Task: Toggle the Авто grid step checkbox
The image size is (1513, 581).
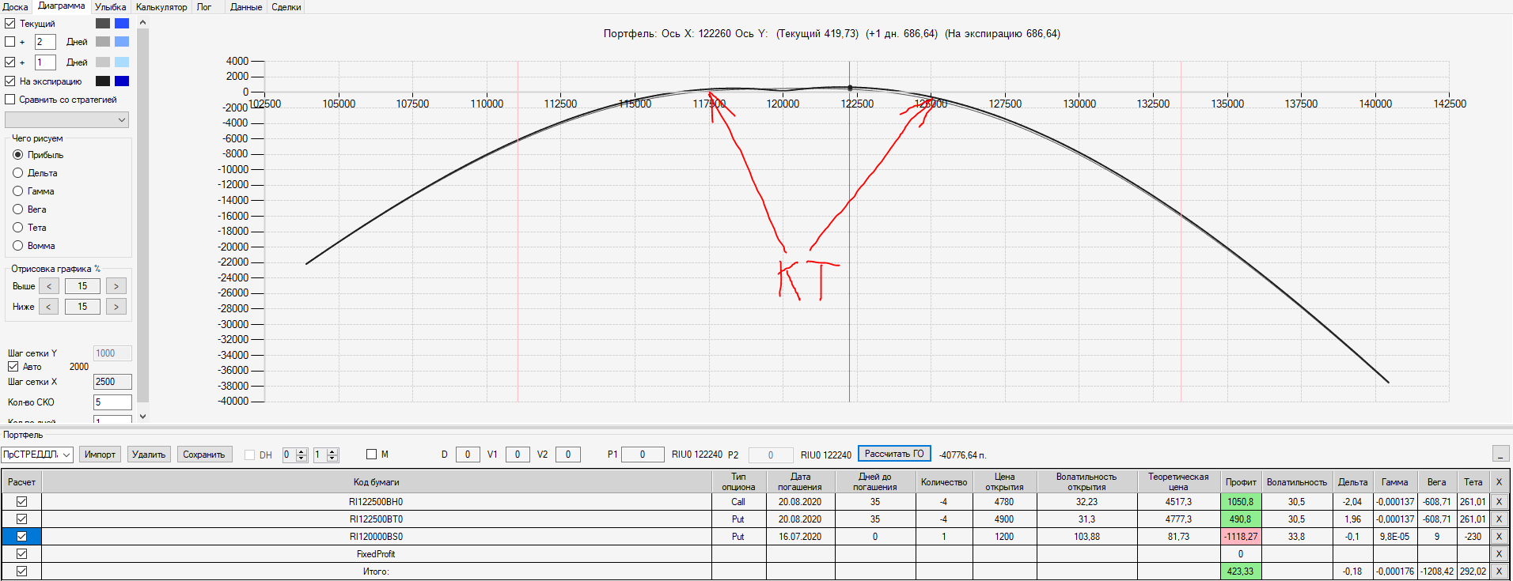Action: [x=13, y=367]
